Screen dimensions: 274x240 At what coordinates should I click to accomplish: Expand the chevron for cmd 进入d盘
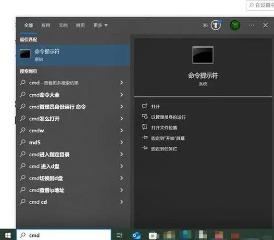tap(121, 166)
